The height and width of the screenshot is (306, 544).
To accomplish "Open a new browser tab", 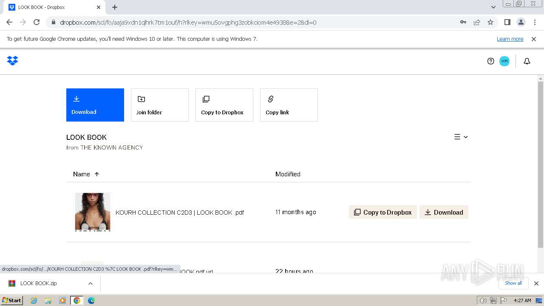I will click(x=115, y=7).
